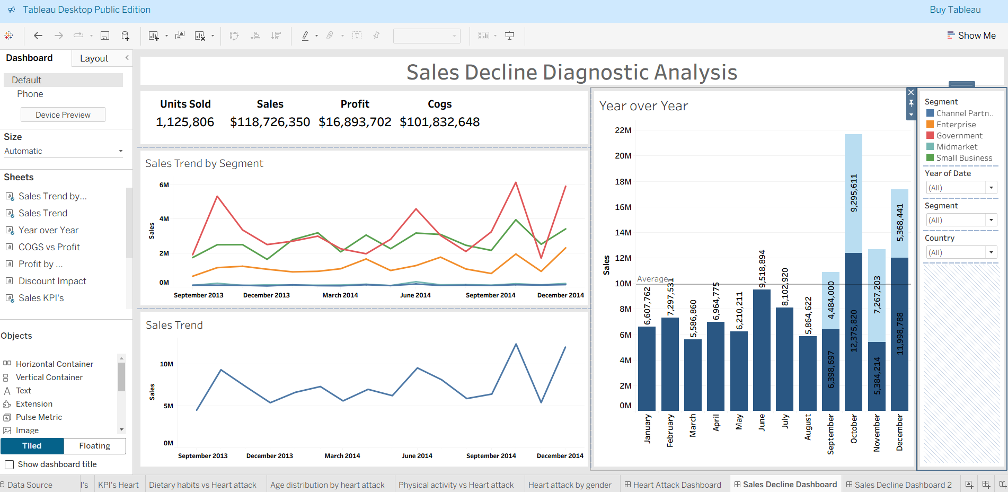Image resolution: width=1008 pixels, height=492 pixels.
Task: Open the Clear Sheet dropdown arrow
Action: pos(213,36)
